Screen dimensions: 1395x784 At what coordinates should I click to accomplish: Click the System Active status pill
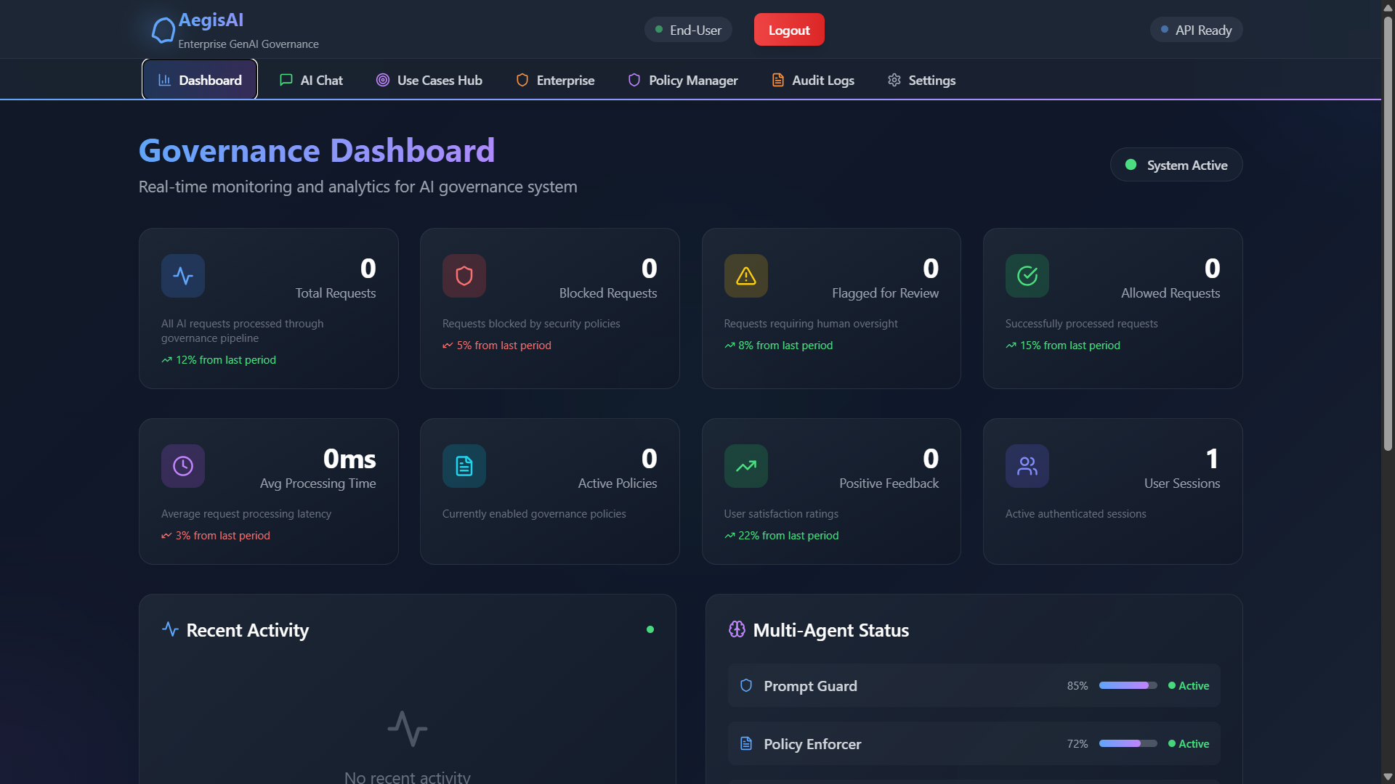1176,165
